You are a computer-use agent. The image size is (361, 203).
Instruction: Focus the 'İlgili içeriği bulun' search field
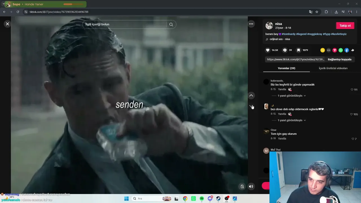click(124, 24)
